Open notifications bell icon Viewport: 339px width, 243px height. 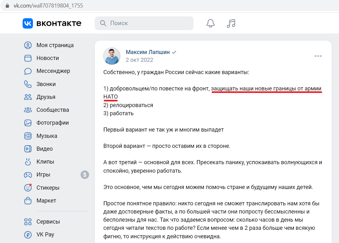click(x=210, y=23)
